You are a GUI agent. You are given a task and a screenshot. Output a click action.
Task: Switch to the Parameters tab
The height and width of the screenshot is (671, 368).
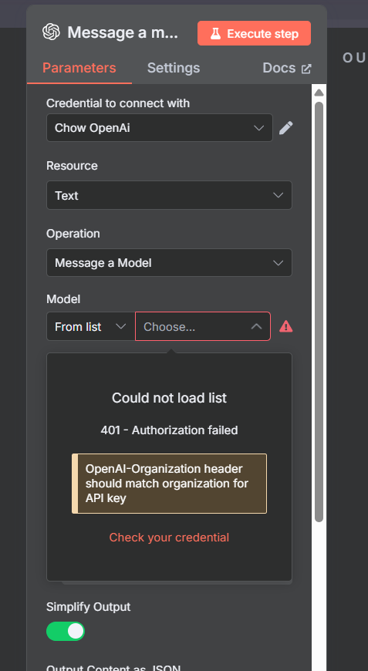pos(79,68)
